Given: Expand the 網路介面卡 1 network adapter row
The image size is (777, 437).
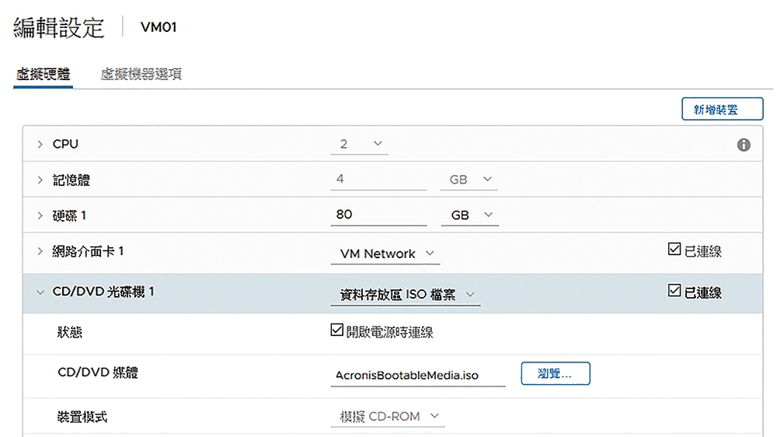Looking at the screenshot, I should [x=40, y=251].
